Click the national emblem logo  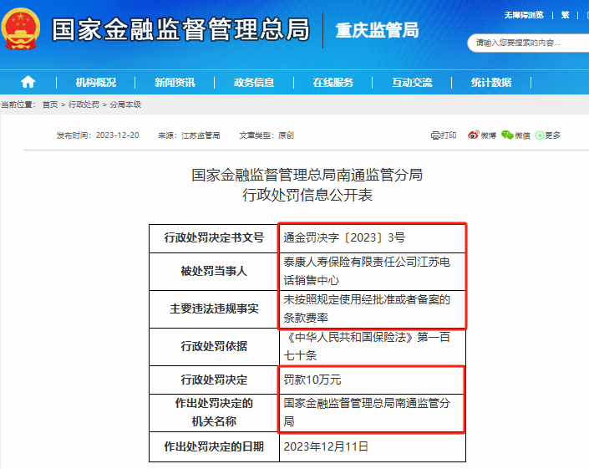point(21,29)
